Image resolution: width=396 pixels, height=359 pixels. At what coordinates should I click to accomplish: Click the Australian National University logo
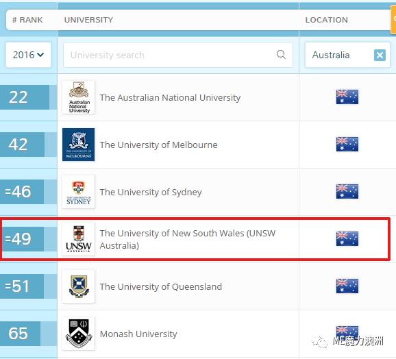pyautogui.click(x=79, y=97)
